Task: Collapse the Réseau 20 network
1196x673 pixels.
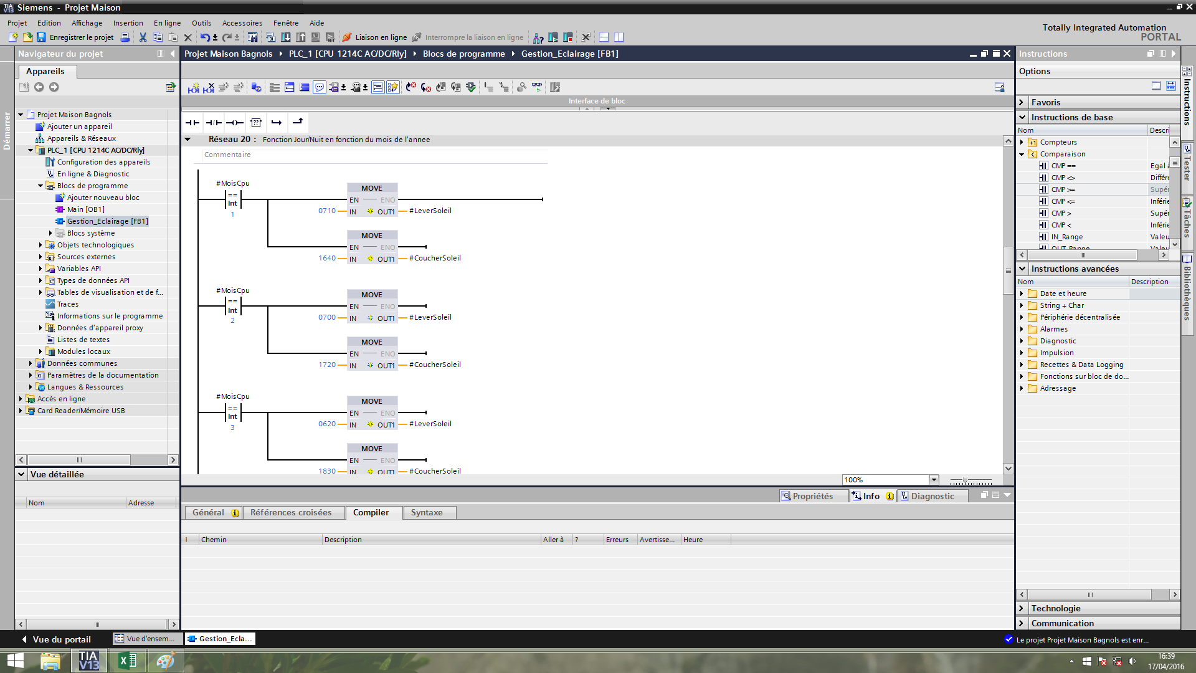Action: pos(187,140)
